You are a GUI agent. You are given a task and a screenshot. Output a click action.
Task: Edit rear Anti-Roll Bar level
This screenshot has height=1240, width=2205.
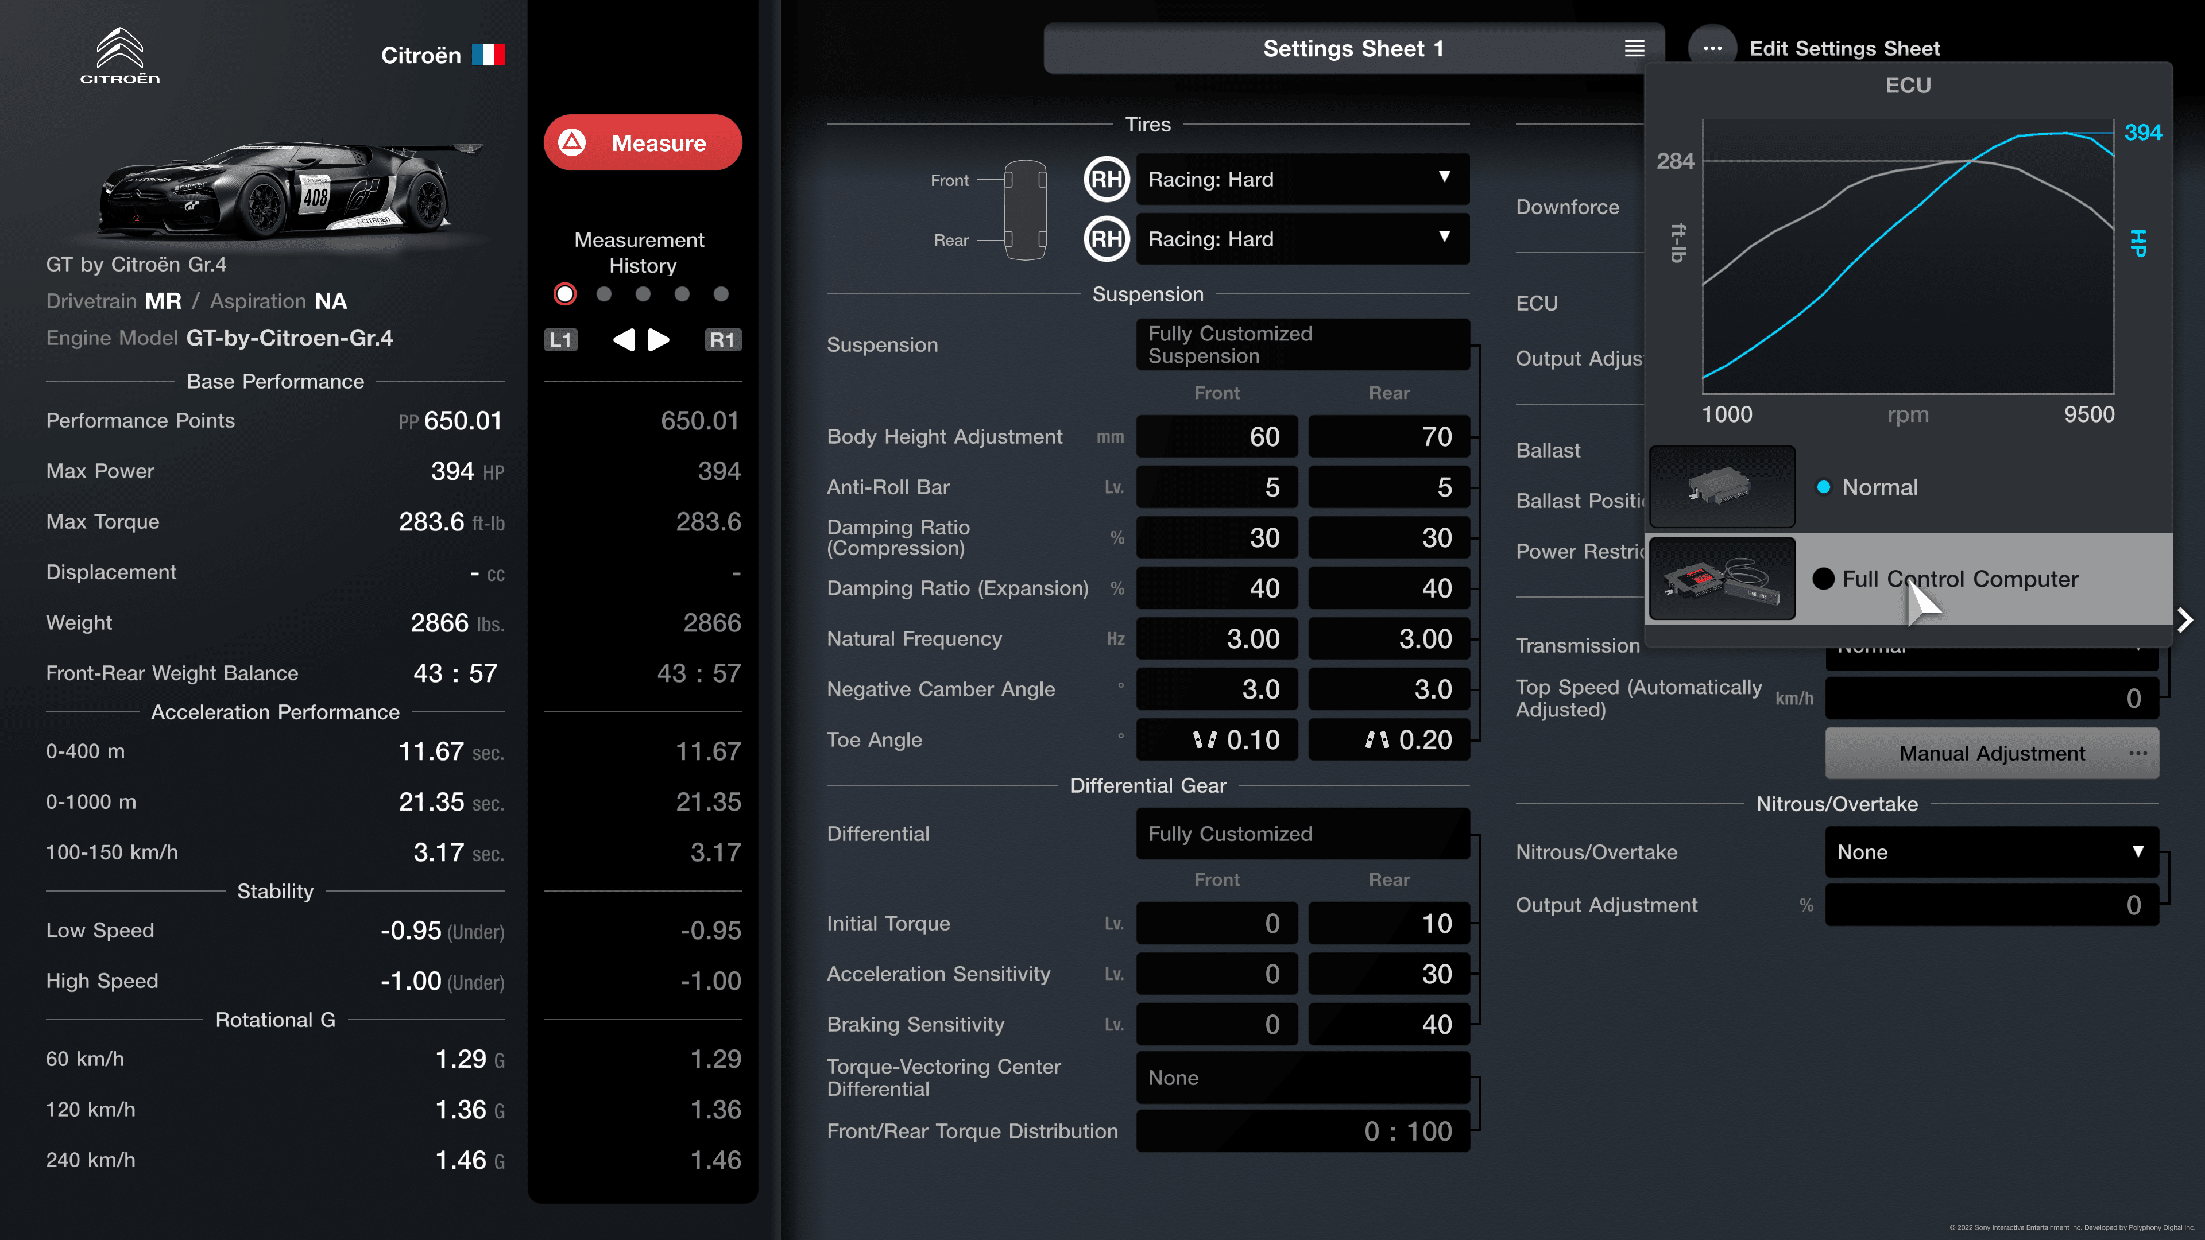pyautogui.click(x=1388, y=487)
